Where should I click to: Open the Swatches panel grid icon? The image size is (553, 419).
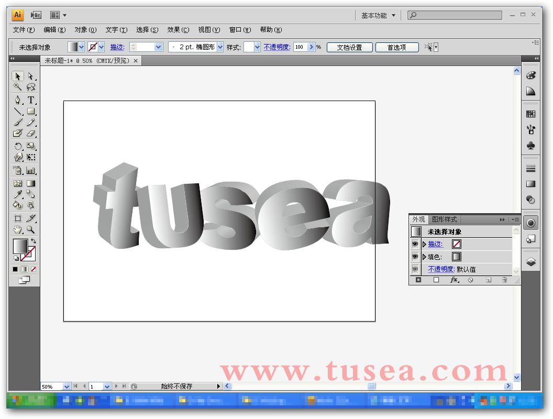point(530,114)
